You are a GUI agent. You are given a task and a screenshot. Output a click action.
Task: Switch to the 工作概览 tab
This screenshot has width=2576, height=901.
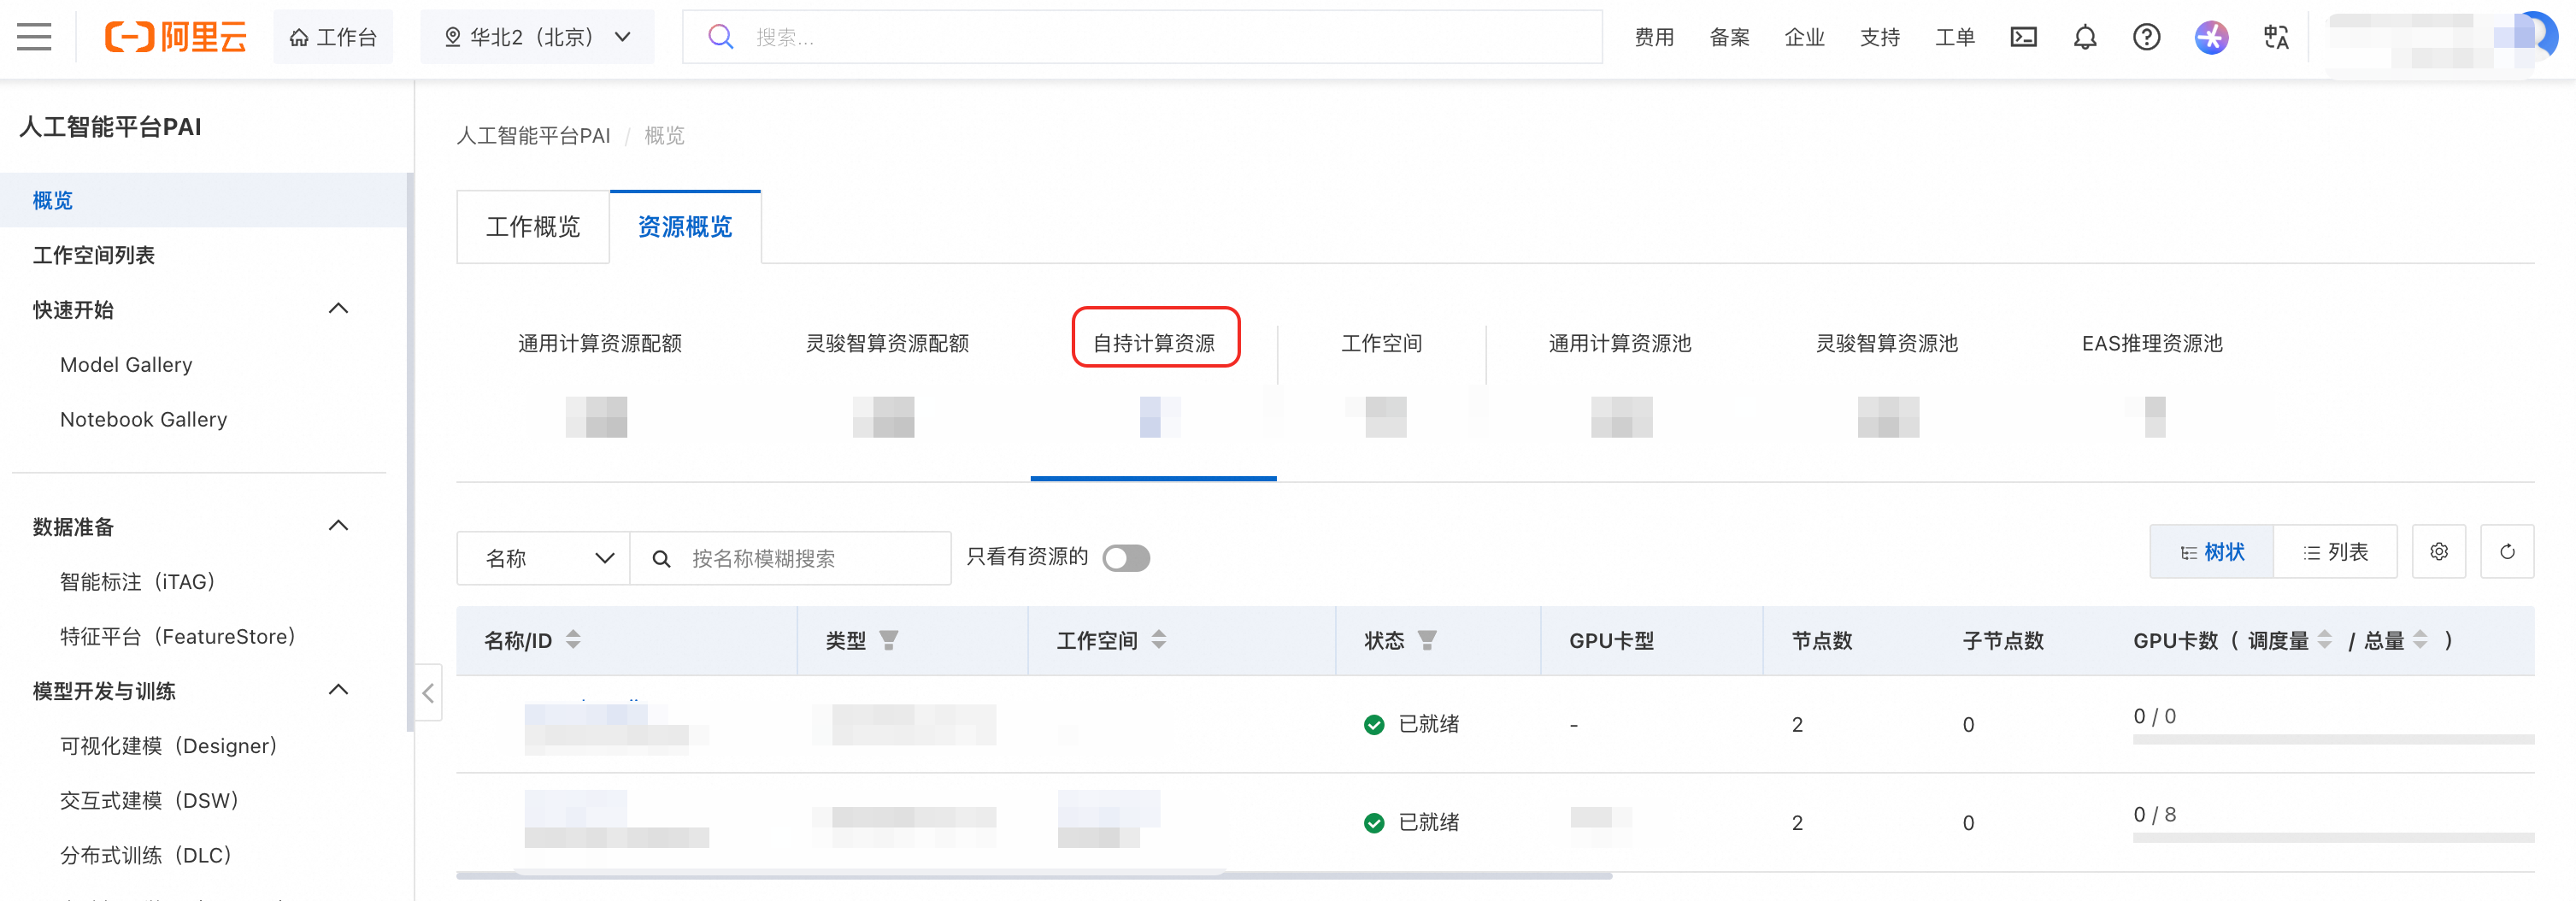(x=533, y=227)
